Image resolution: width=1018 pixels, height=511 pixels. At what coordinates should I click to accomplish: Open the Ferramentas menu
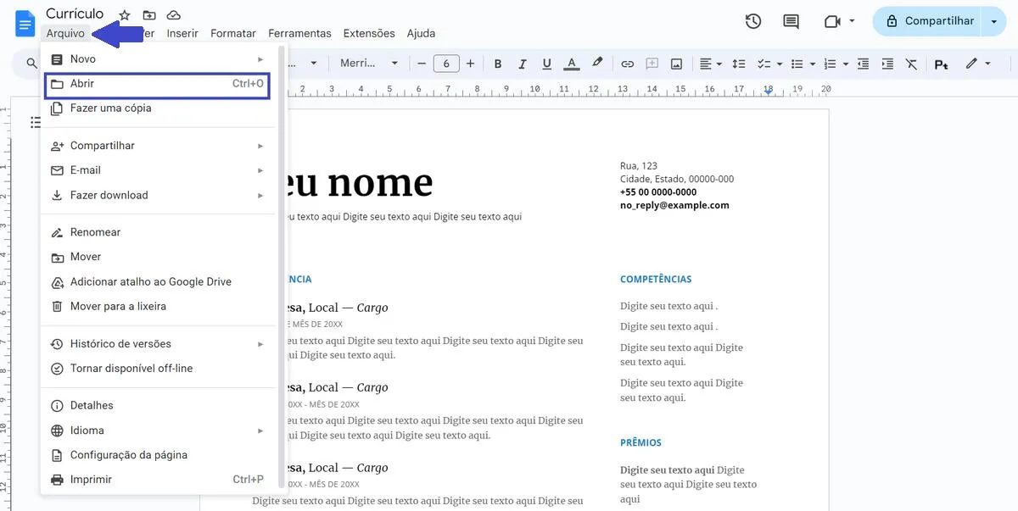pyautogui.click(x=299, y=33)
